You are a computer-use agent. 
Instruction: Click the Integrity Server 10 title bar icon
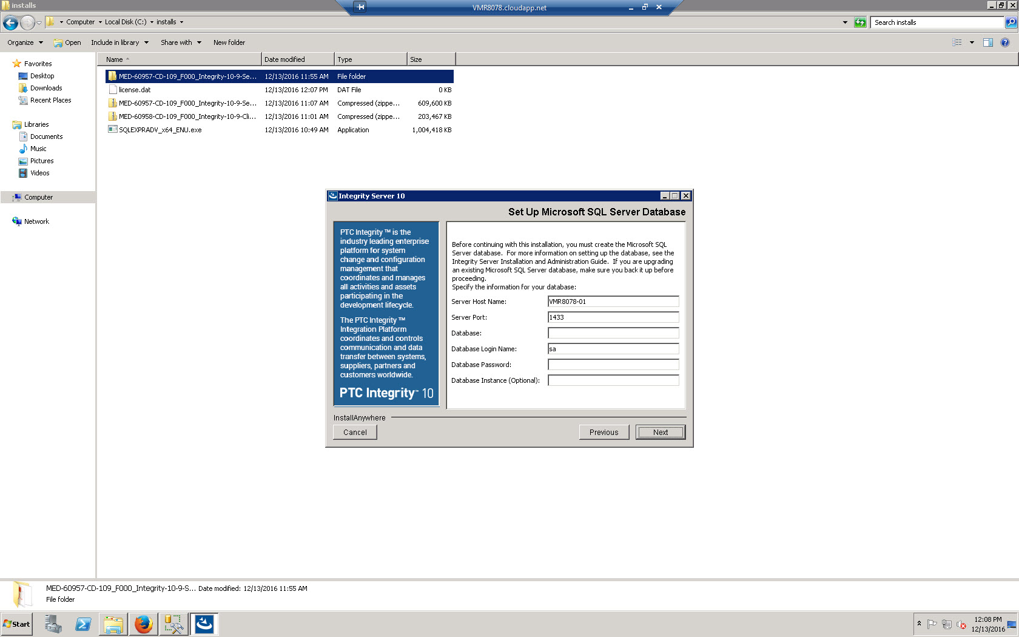click(x=332, y=195)
